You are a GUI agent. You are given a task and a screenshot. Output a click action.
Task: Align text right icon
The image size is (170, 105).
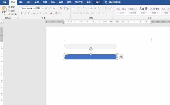click(81, 13)
